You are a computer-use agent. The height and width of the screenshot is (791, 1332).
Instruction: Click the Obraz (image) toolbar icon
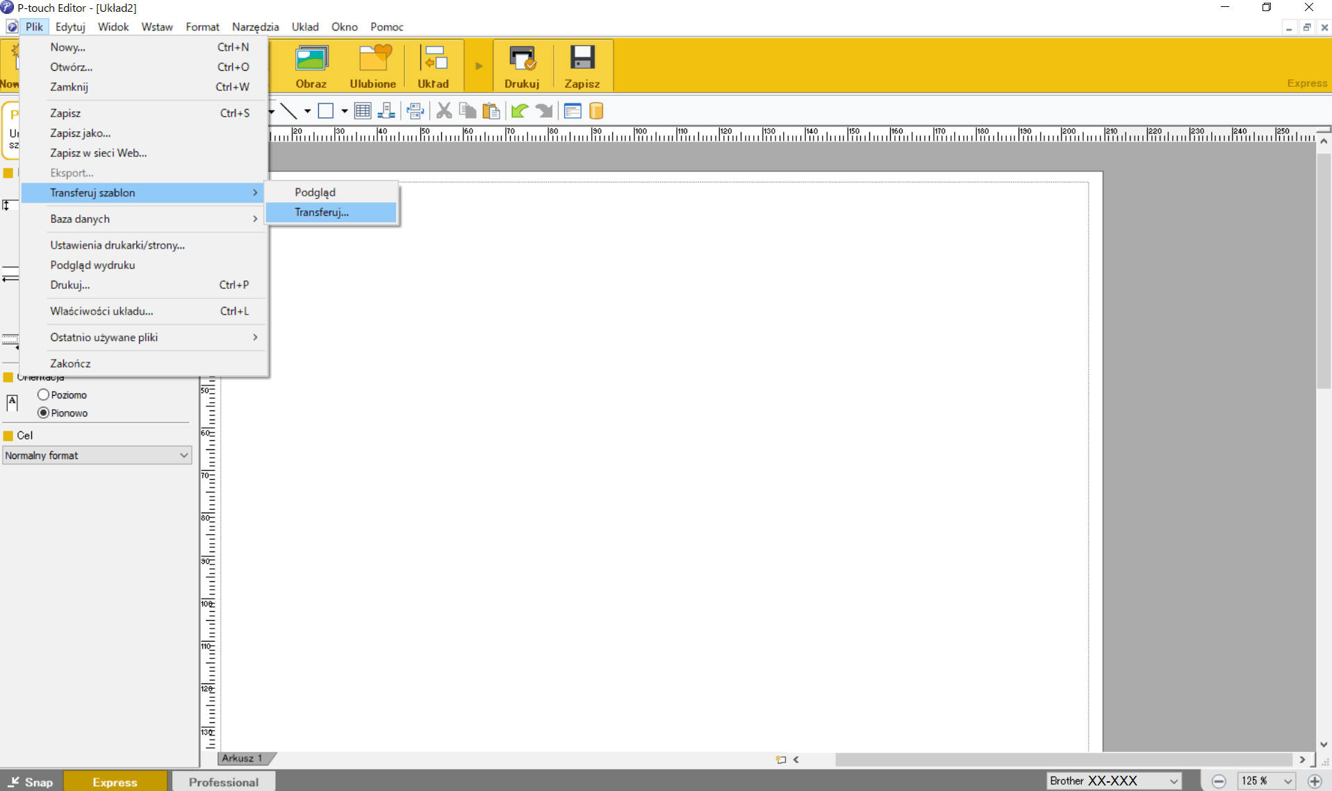[311, 66]
